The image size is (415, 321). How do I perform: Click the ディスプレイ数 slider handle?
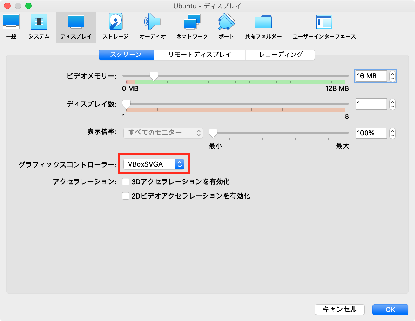[126, 105]
